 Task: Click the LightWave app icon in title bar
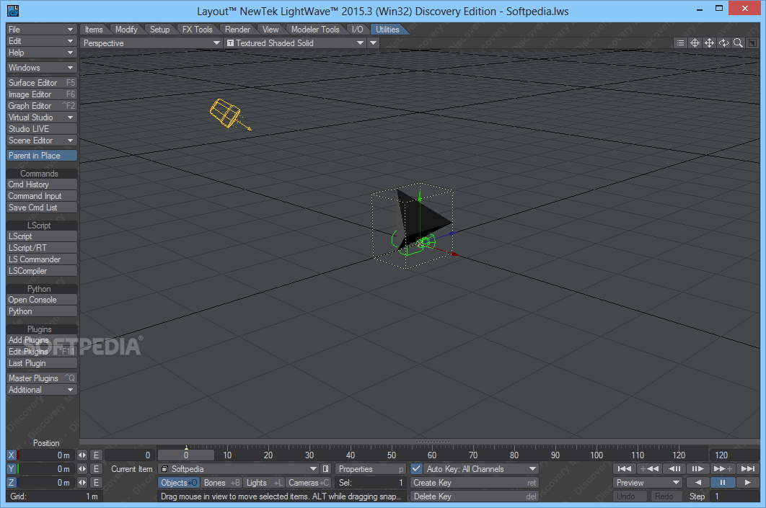tap(13, 10)
